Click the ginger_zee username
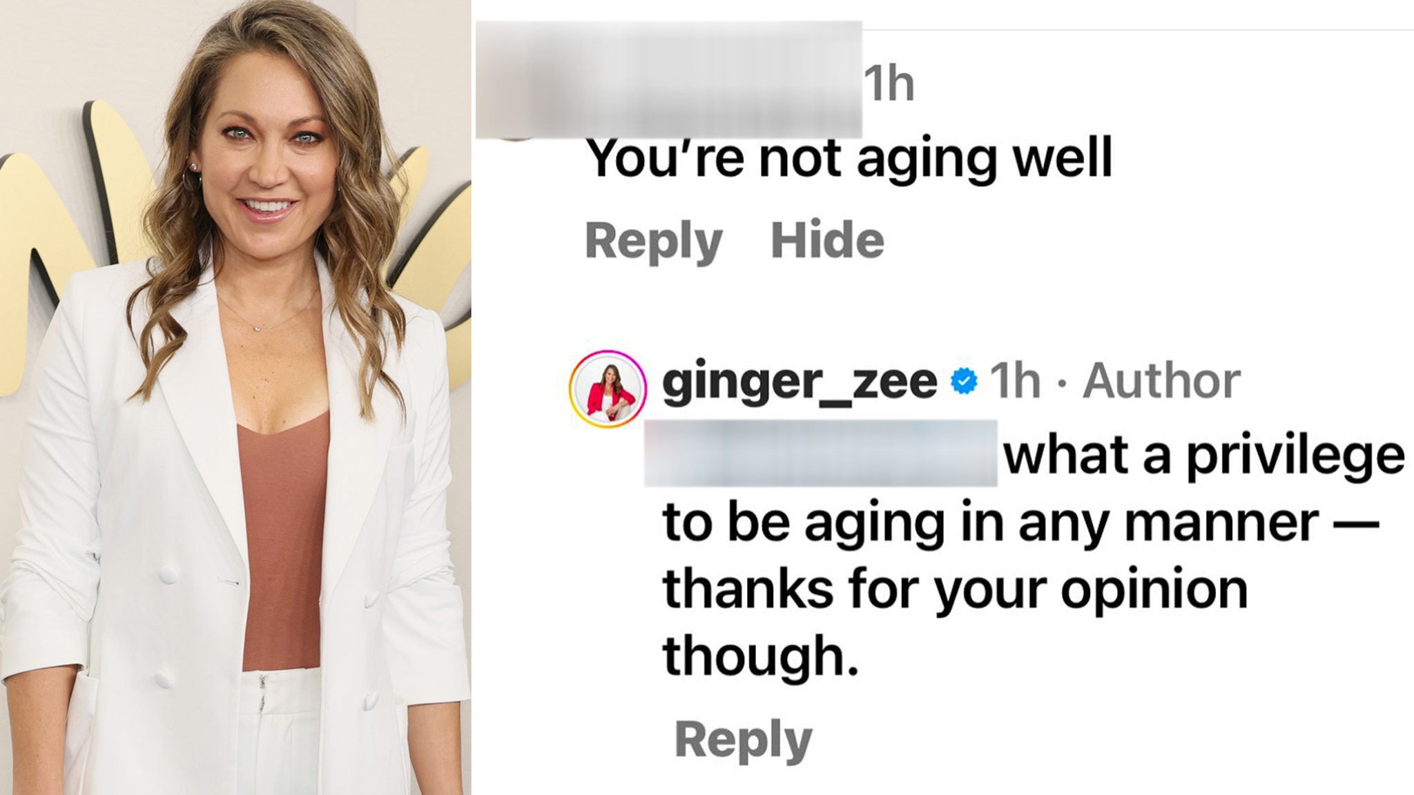 (x=799, y=382)
